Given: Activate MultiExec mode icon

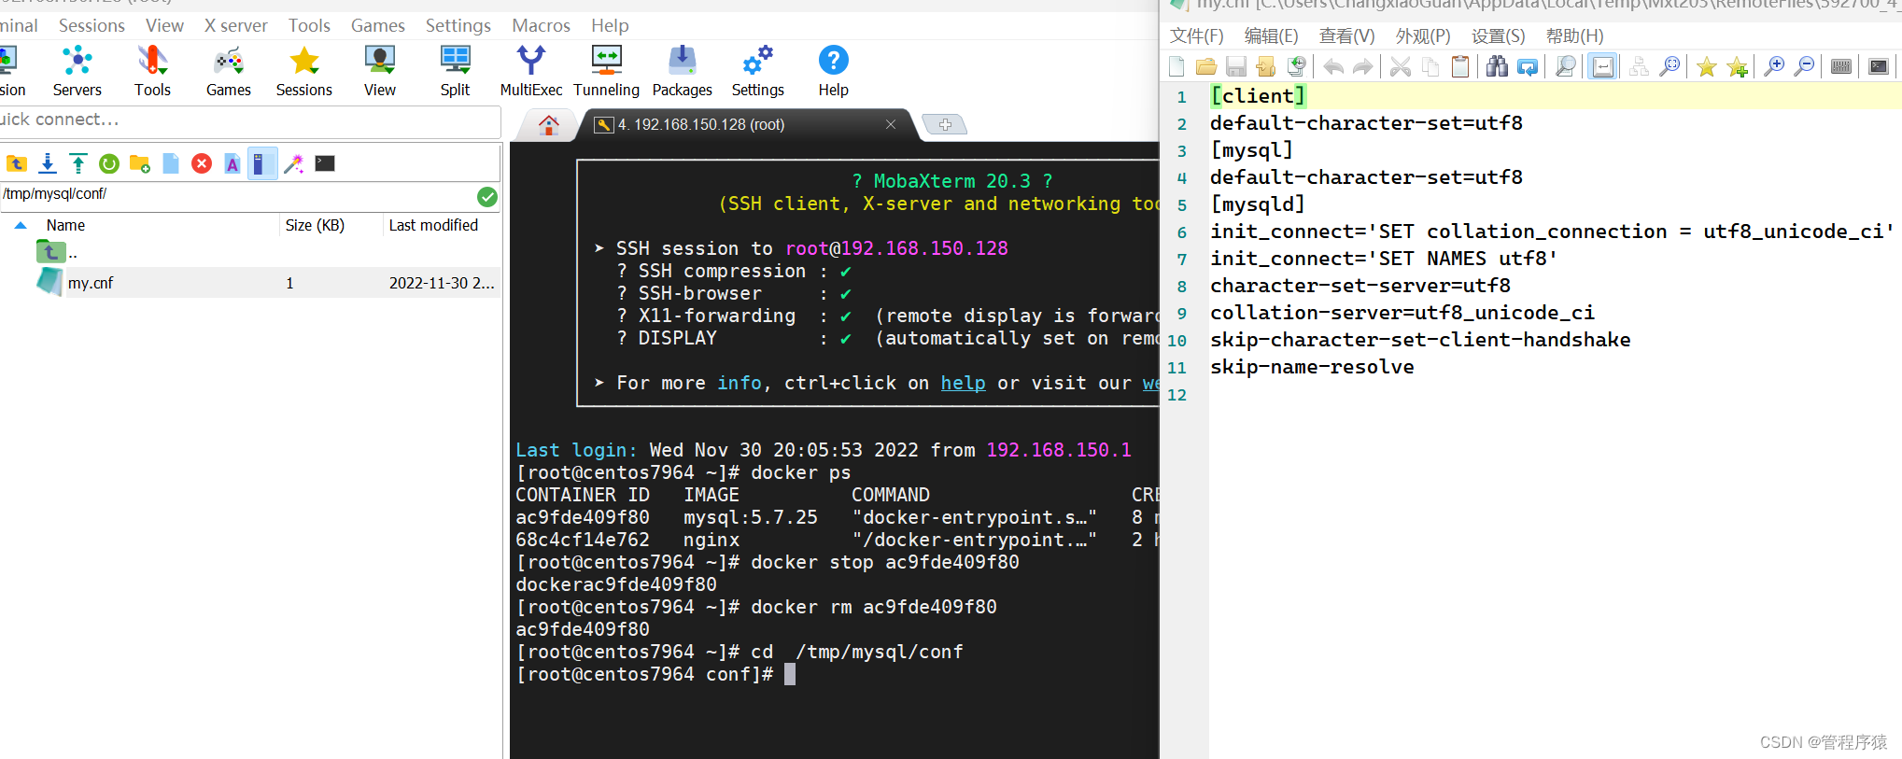Looking at the screenshot, I should coord(530,71).
